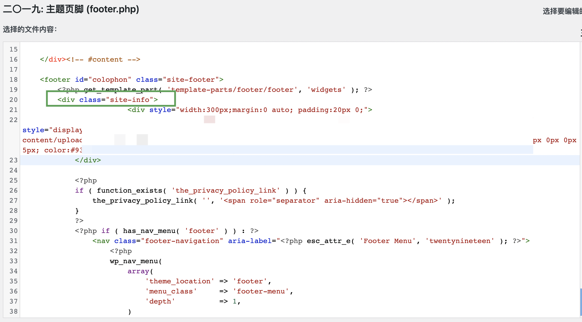This screenshot has width=582, height=322.
Task: Click the 'theme_location' array key
Action: (180, 281)
